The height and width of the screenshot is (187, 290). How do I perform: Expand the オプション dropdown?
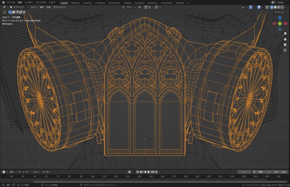click(280, 12)
